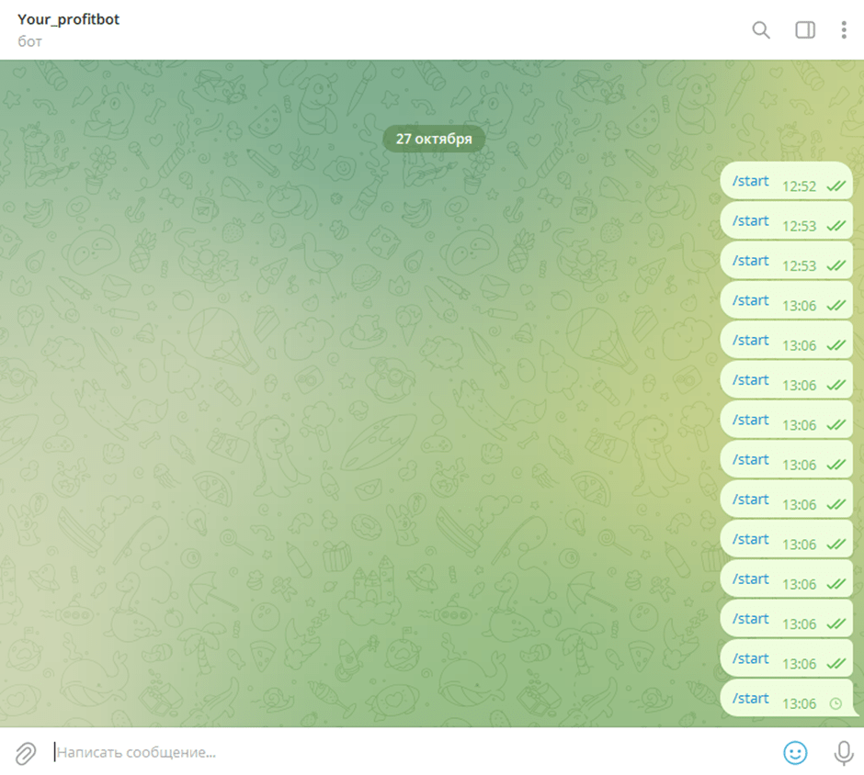This screenshot has width=864, height=775.
Task: Click the 27 октября date badge
Action: (434, 139)
